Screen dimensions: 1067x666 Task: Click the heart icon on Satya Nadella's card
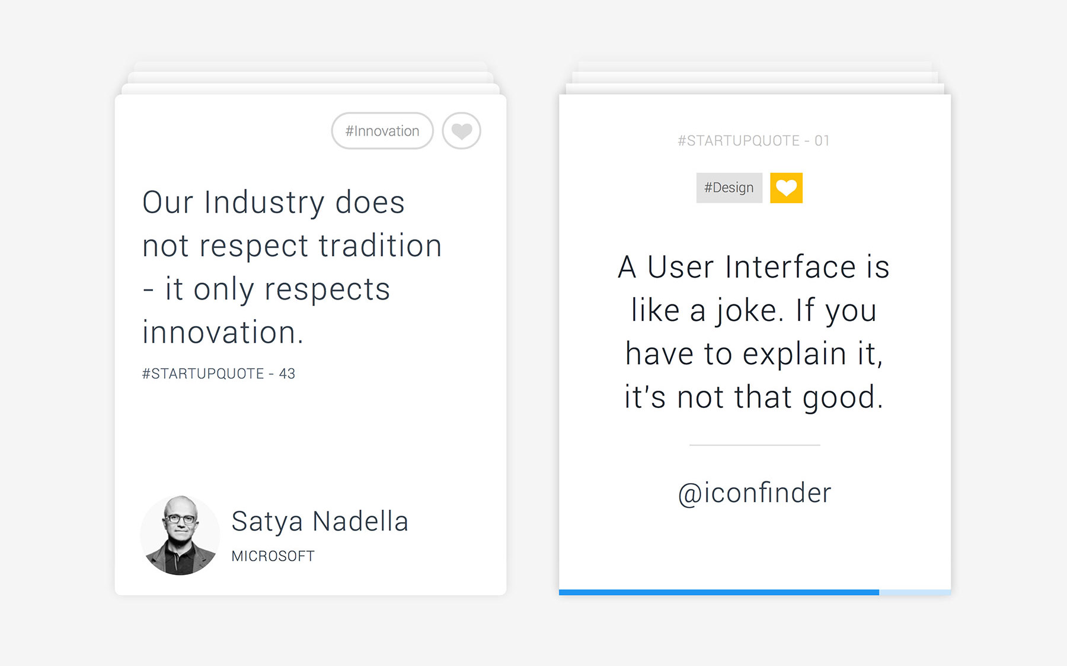coord(461,131)
